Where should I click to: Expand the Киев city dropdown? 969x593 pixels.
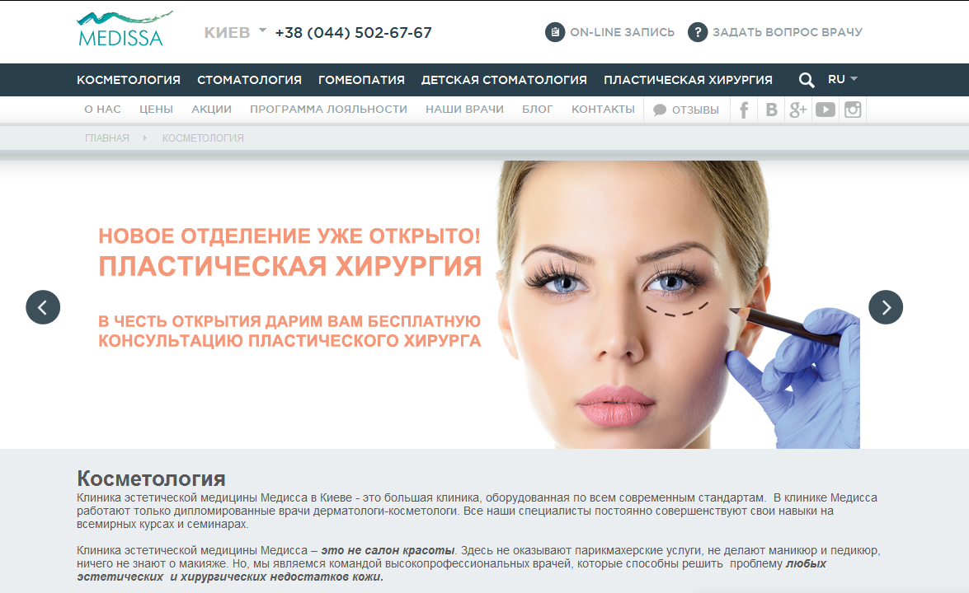[235, 32]
